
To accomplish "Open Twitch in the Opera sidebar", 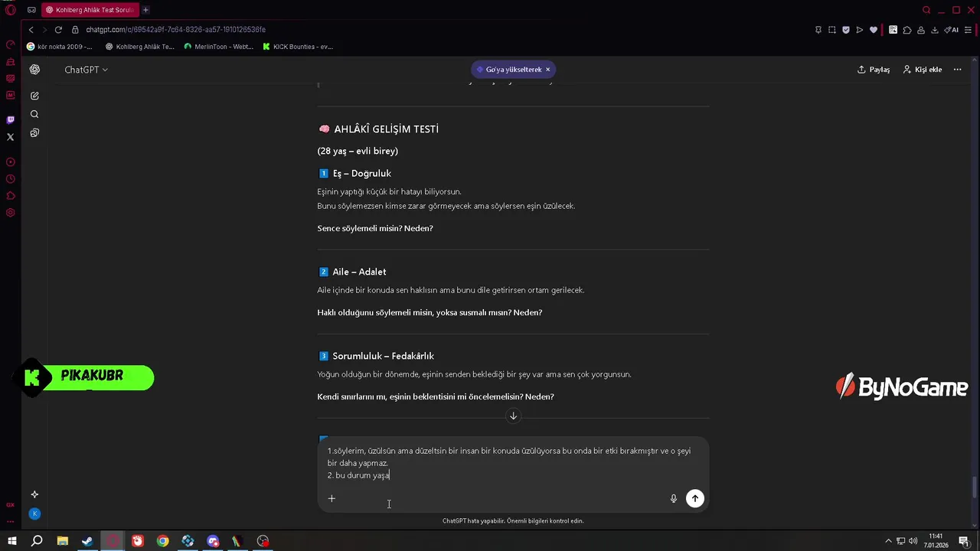I will 10,120.
